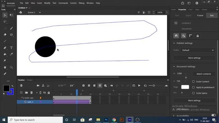Expand the SWF History section
Image resolution: width=219 pixels, height=123 pixels.
pos(173,109)
